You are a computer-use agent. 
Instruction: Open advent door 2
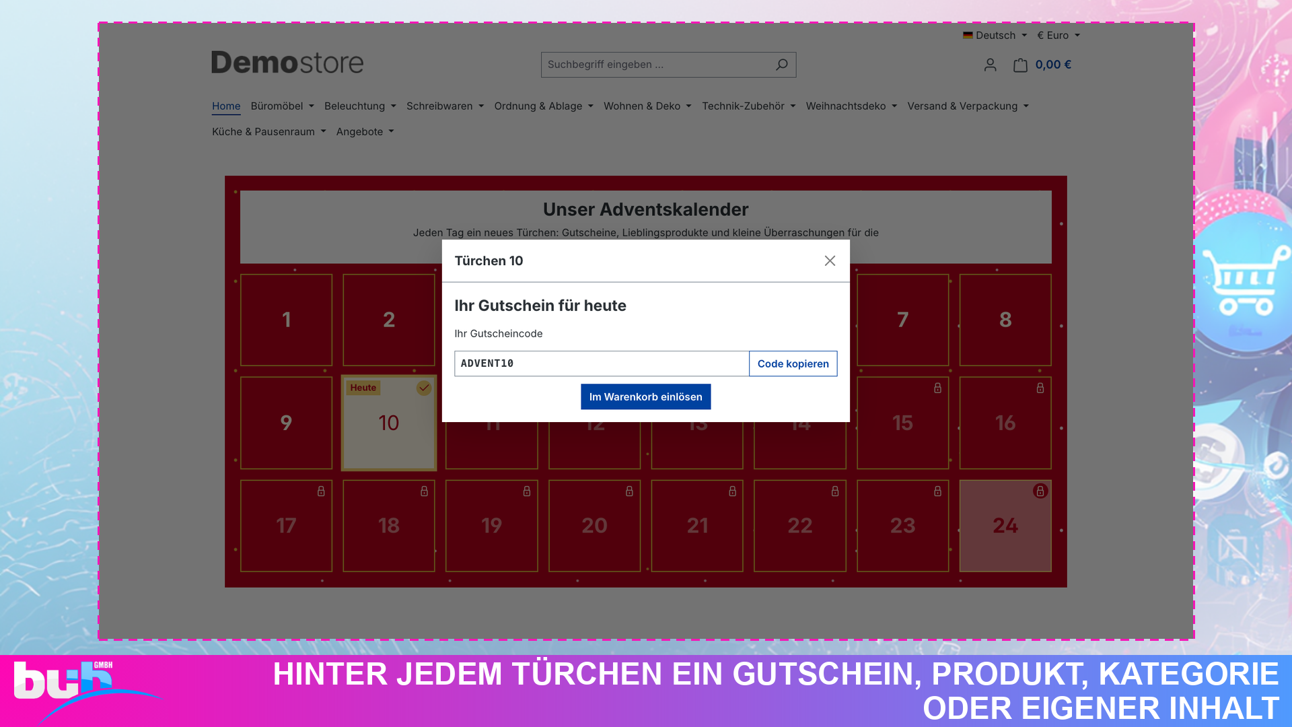pyautogui.click(x=389, y=320)
